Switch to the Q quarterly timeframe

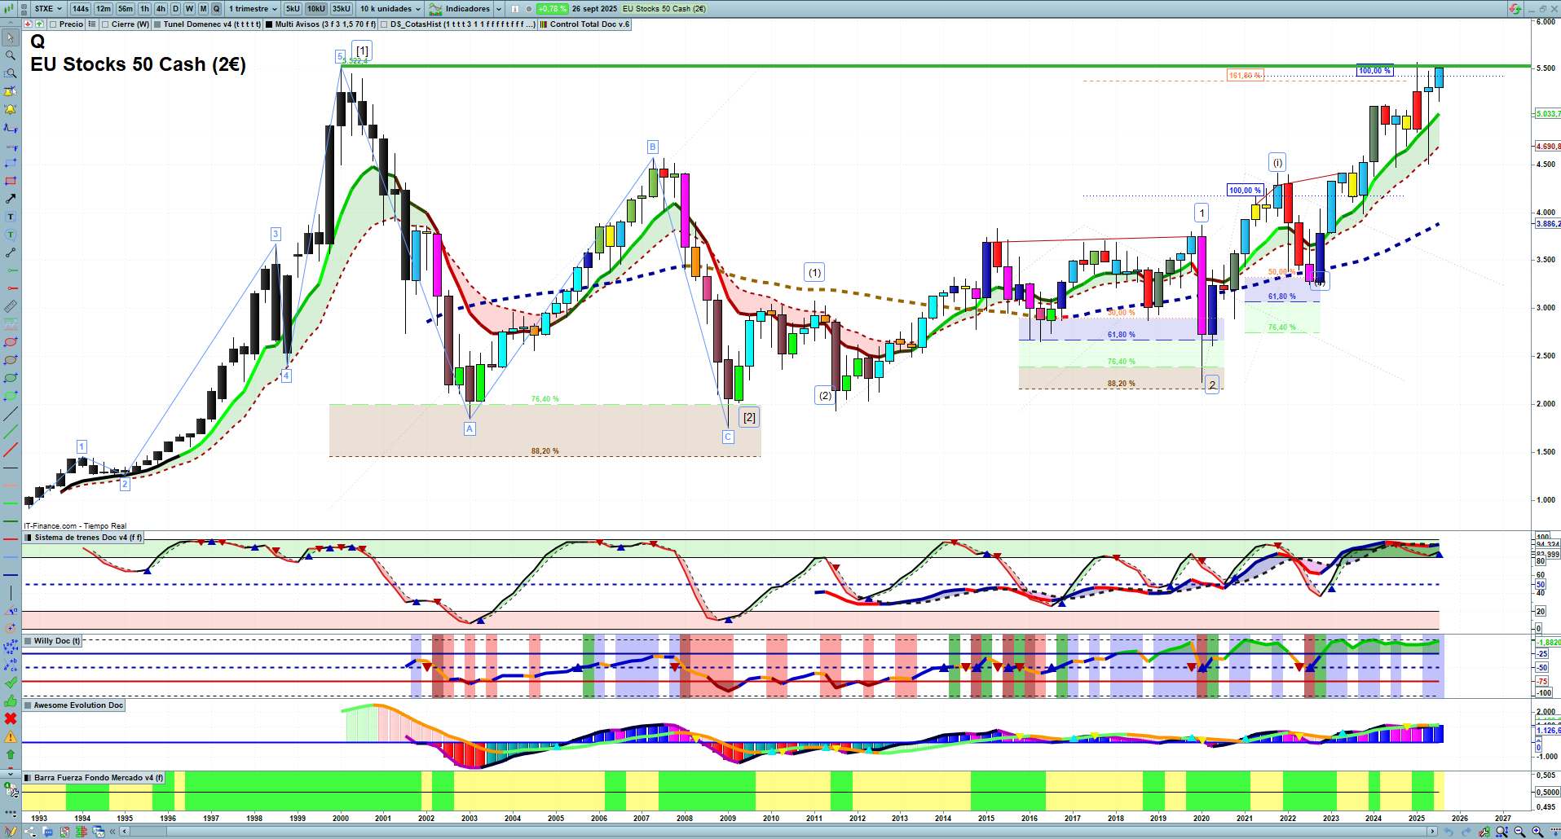pos(216,9)
